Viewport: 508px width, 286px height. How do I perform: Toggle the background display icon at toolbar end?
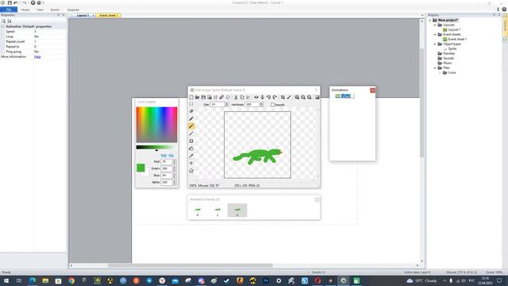(317, 97)
